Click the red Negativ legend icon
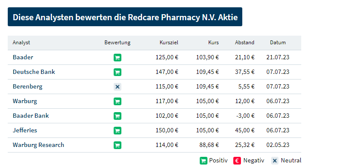This screenshot has height=168, width=346. [x=237, y=161]
